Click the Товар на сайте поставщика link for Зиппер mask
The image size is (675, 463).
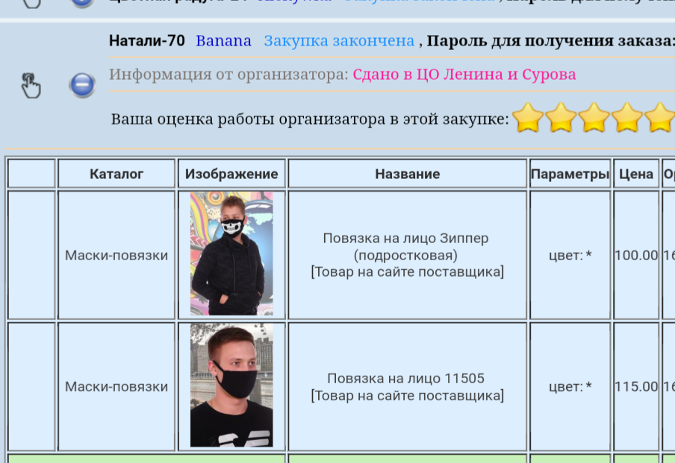[406, 271]
